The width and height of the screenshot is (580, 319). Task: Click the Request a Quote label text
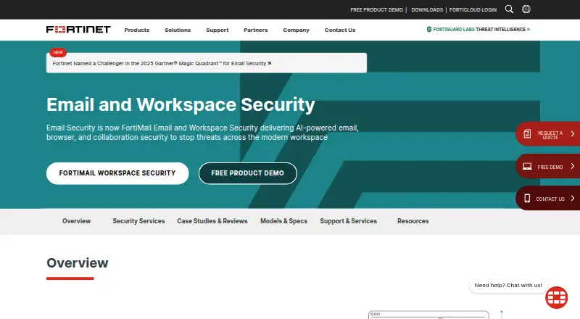point(550,135)
